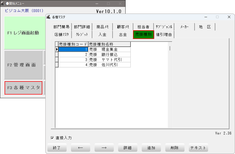
Task: Click the 売掛種別コード column header
Action: click(x=73, y=44)
